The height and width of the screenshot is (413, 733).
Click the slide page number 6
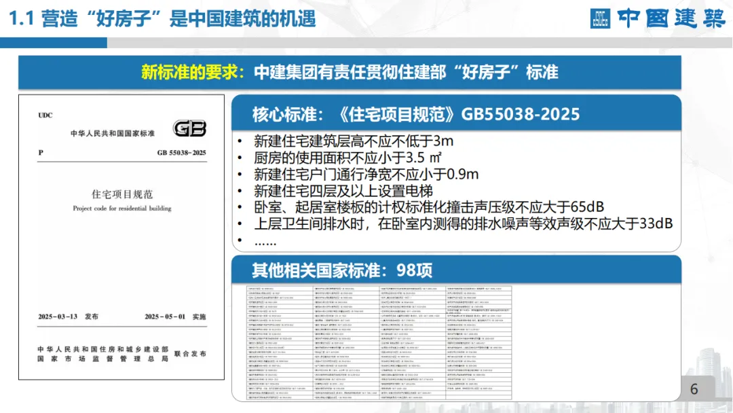694,389
